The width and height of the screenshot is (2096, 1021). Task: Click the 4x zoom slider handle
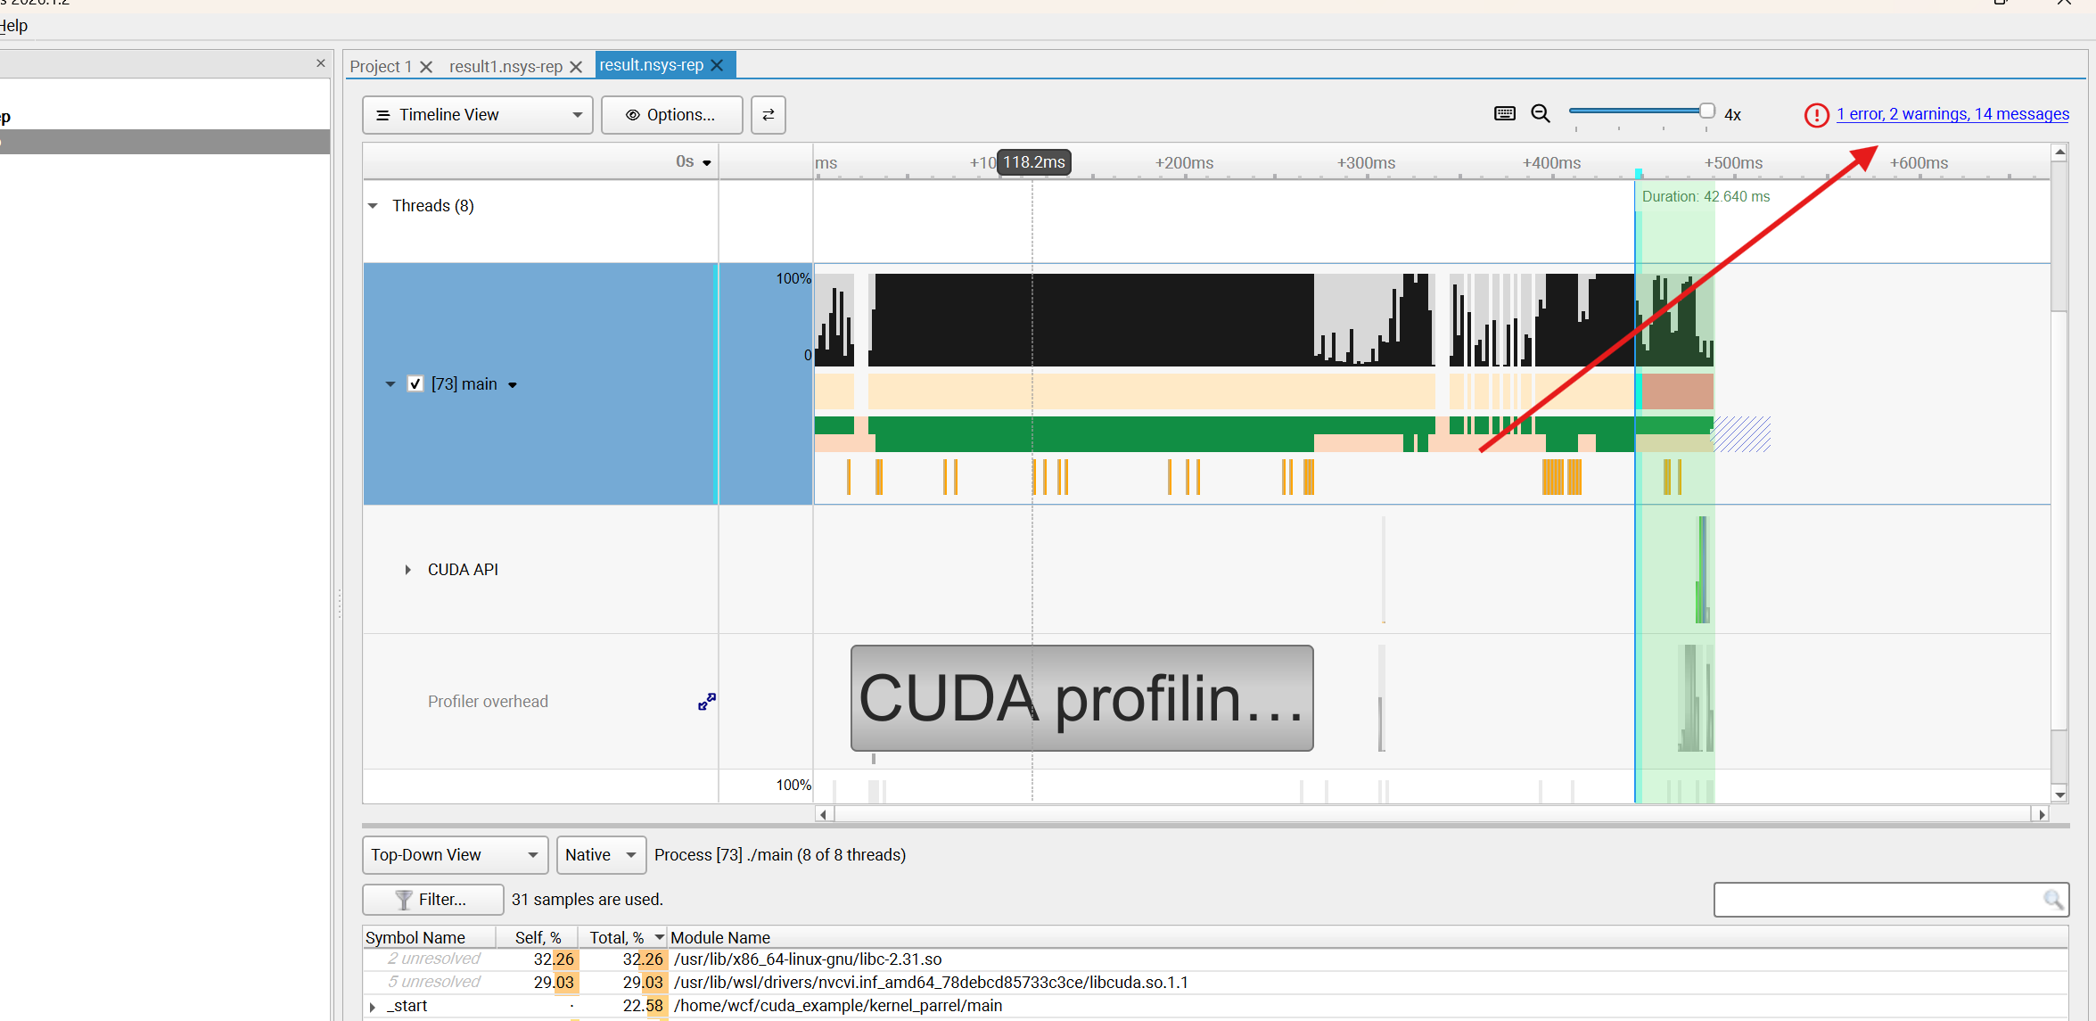tap(1706, 111)
